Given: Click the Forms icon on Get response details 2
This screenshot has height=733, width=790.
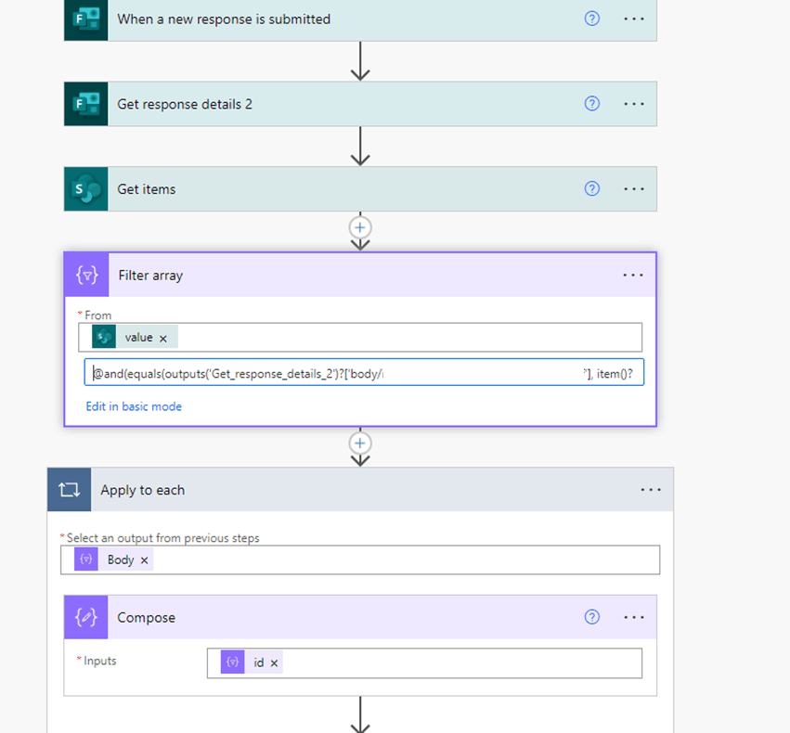Looking at the screenshot, I should [x=85, y=103].
